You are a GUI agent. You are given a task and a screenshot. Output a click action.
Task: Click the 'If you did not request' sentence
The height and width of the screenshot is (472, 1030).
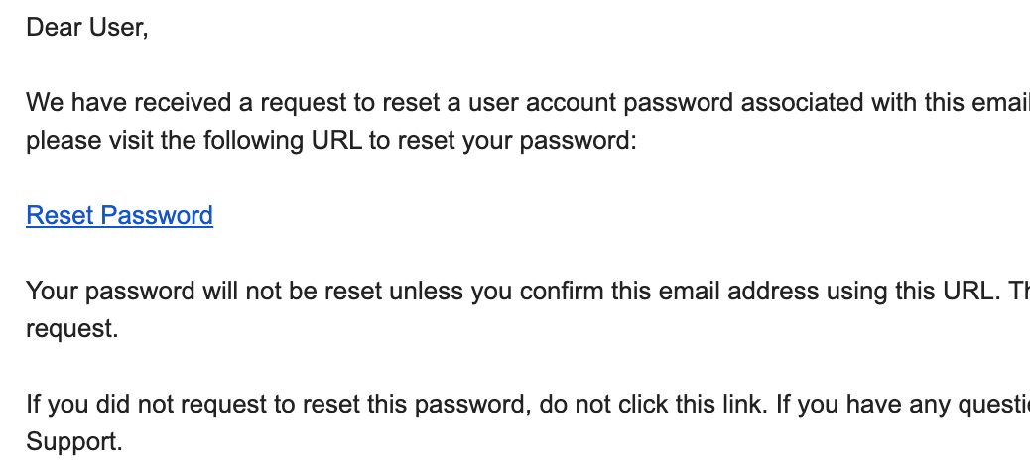(x=528, y=405)
